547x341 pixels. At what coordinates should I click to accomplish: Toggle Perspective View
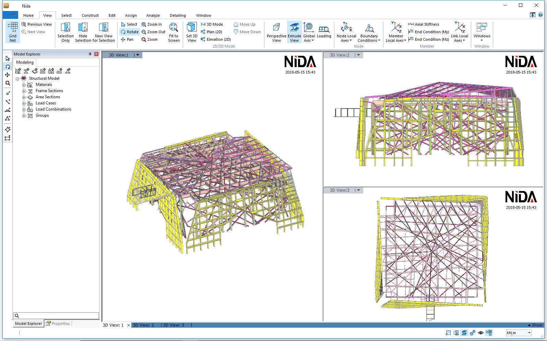276,32
